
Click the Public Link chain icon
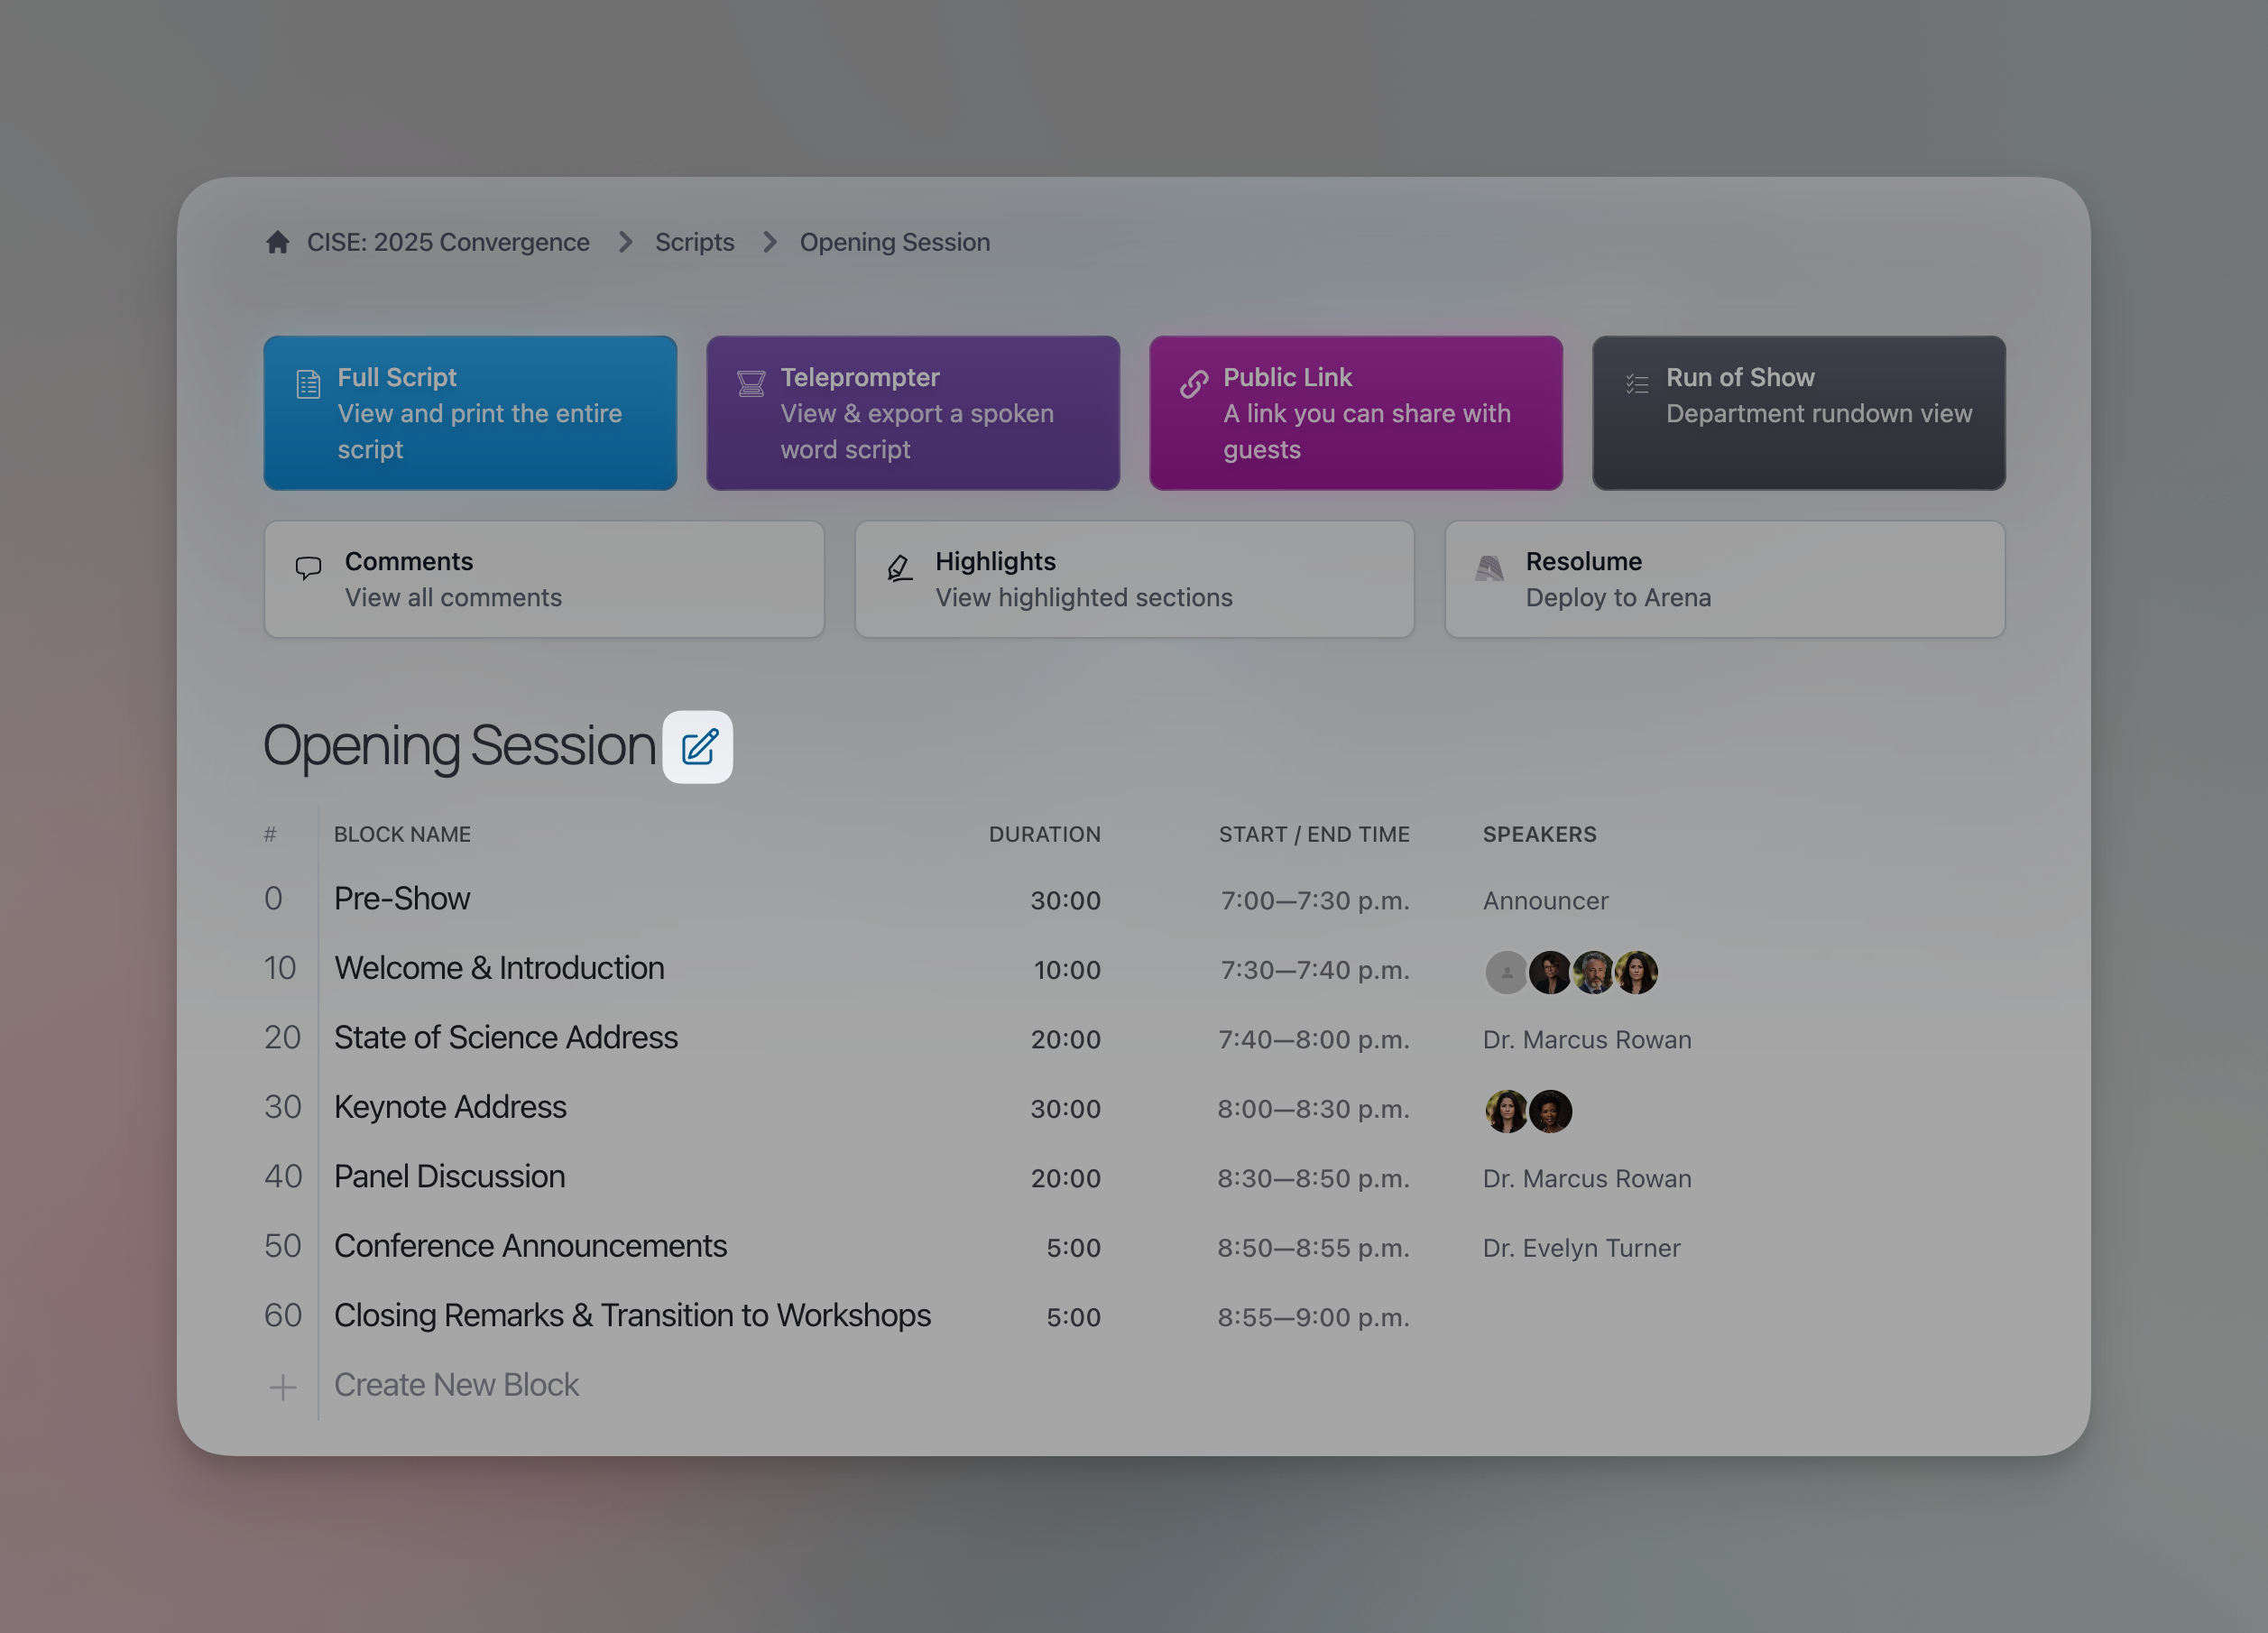click(x=1194, y=384)
